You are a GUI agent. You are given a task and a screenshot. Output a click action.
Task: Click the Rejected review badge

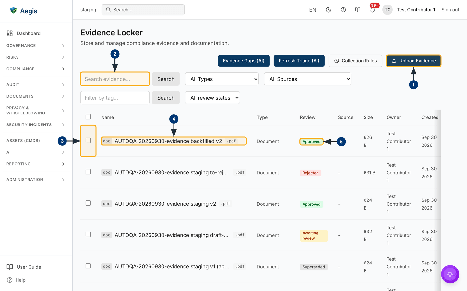310,173
